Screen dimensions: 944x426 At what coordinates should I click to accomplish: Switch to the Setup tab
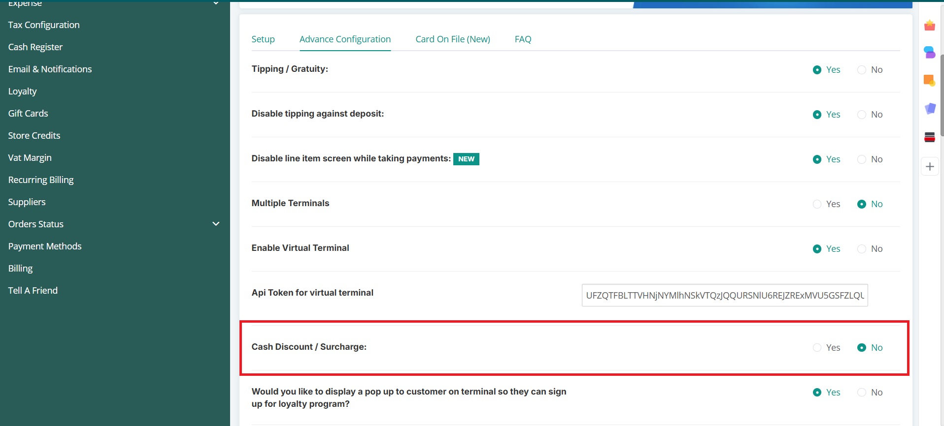[263, 39]
